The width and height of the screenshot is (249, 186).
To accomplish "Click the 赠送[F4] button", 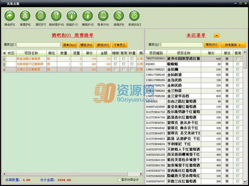I will tap(86, 45).
